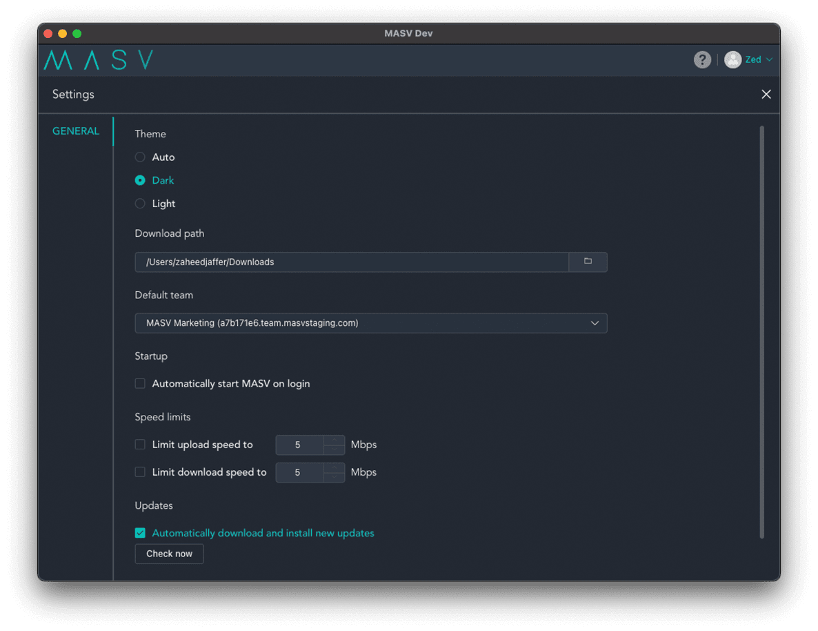Open the Default team dropdown
Image resolution: width=818 pixels, height=631 pixels.
(371, 323)
